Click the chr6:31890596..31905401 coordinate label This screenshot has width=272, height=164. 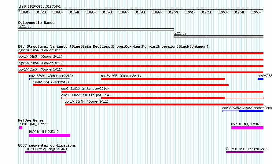tap(39, 6)
